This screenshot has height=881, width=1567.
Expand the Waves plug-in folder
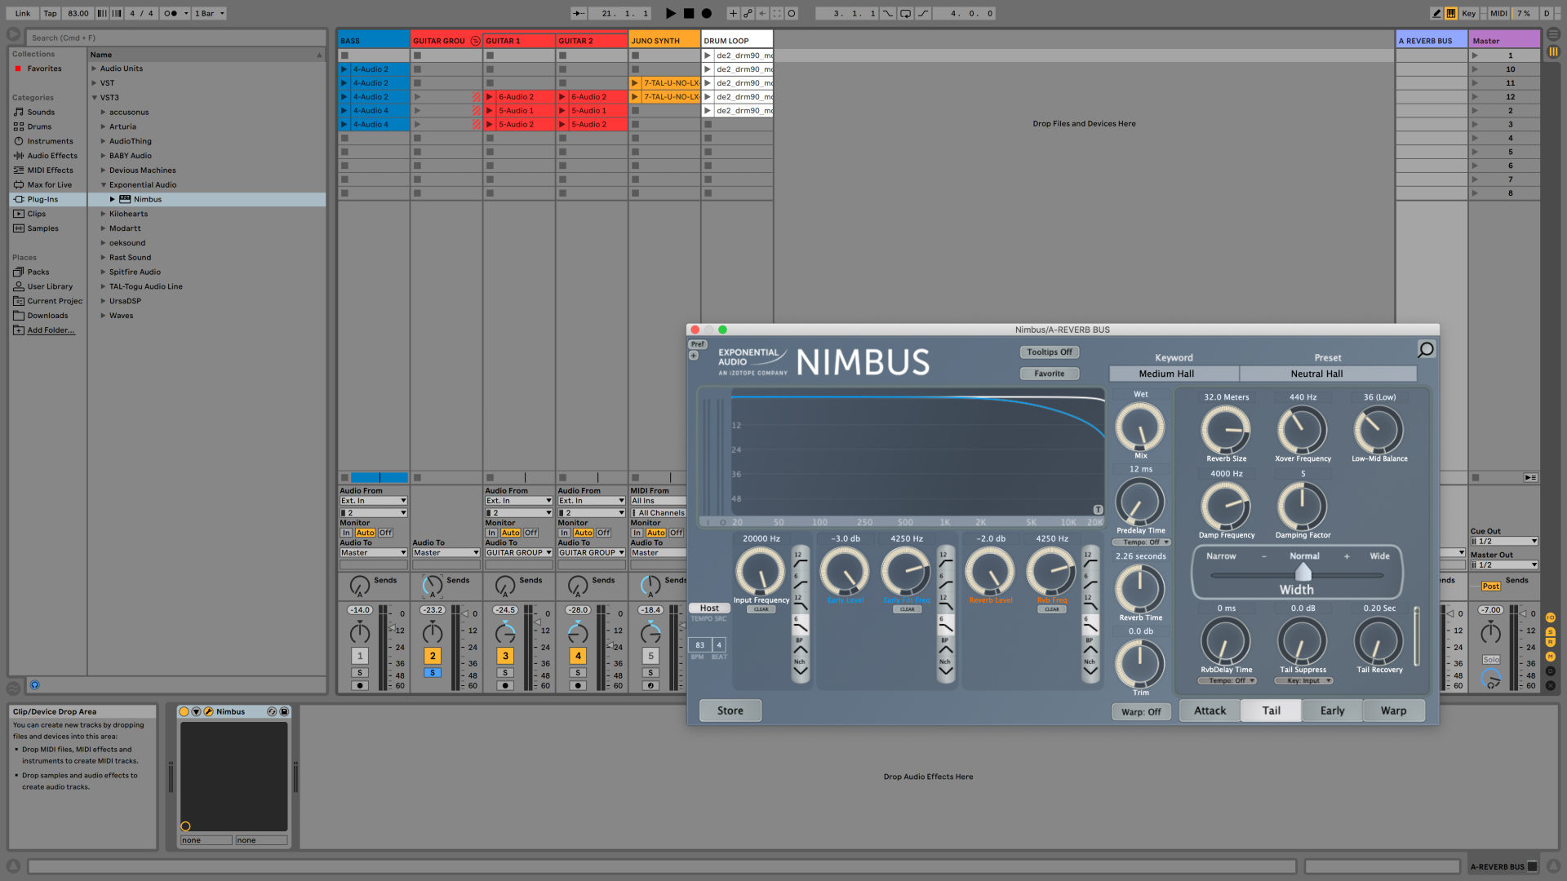pyautogui.click(x=103, y=316)
